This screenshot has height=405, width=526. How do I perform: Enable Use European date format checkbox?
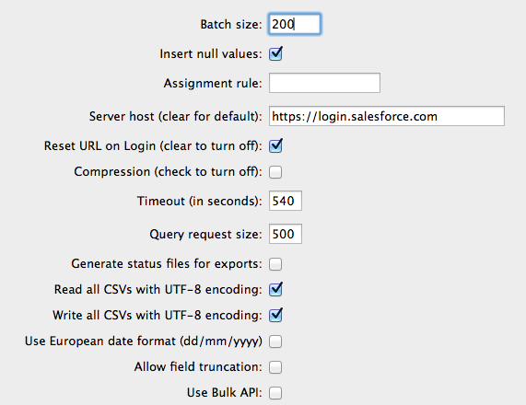click(x=275, y=341)
